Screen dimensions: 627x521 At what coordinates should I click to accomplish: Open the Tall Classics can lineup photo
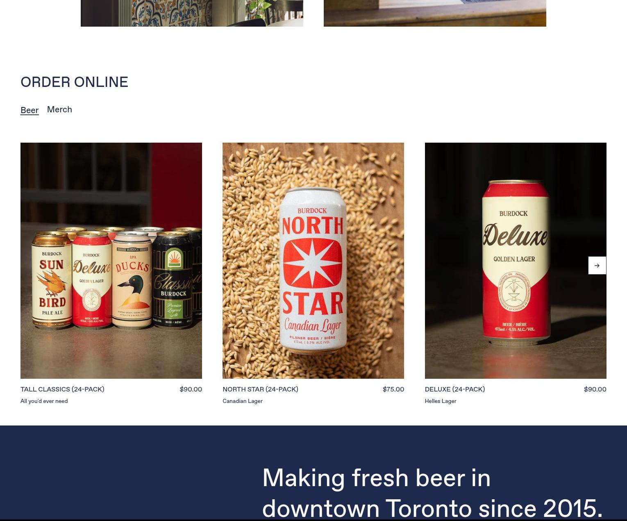tap(111, 261)
